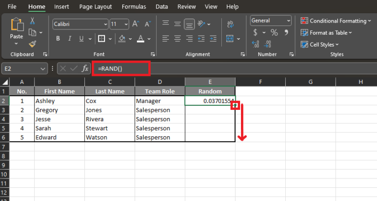Open Conditional Formatting menu
The image size is (377, 201).
[336, 21]
